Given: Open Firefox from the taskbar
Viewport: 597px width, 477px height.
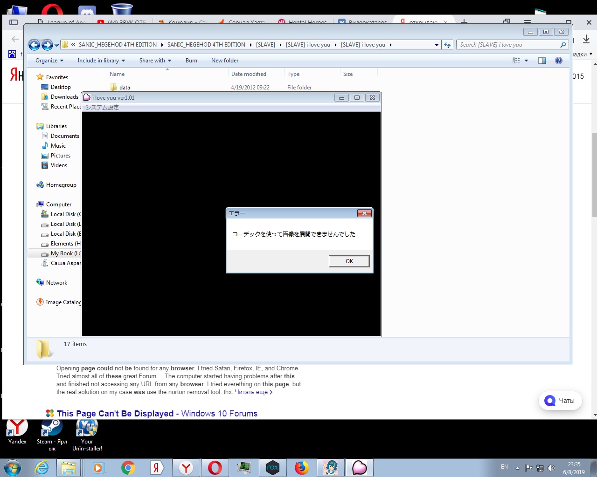Looking at the screenshot, I should tap(302, 468).
